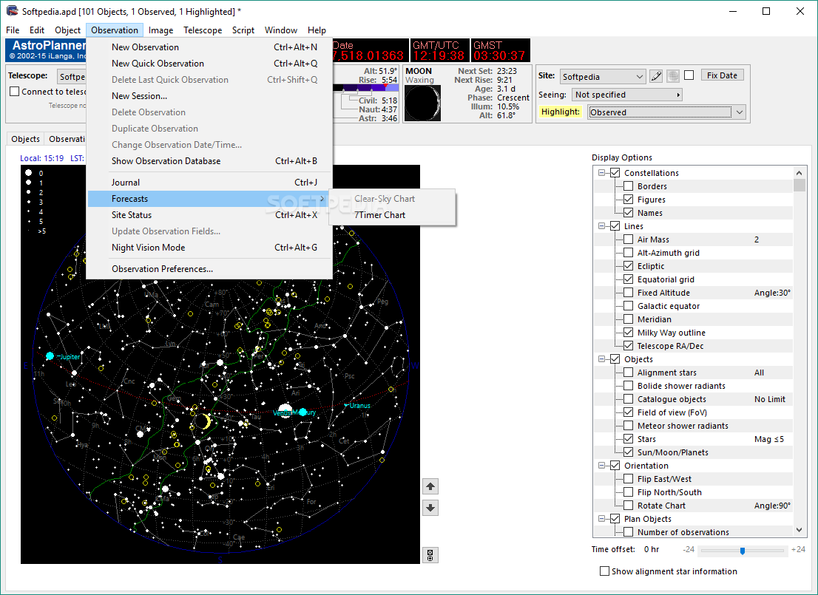This screenshot has width=818, height=595.
Task: Select Jupiter on the sky chart
Action: coord(50,356)
